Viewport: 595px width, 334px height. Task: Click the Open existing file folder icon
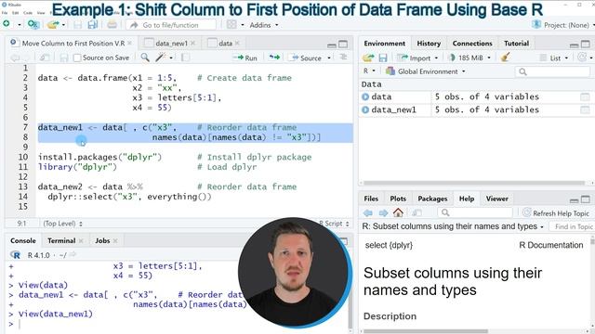pos(53,25)
